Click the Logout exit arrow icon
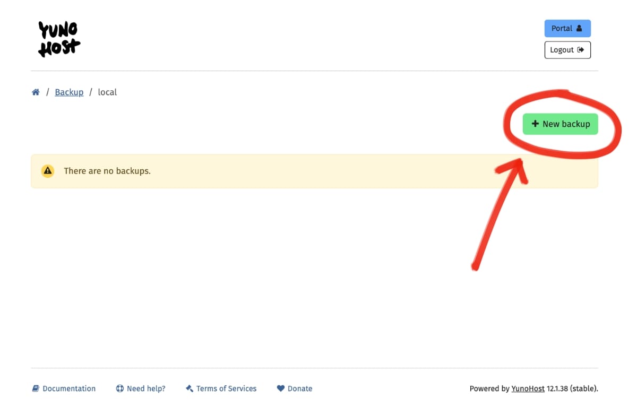 581,50
